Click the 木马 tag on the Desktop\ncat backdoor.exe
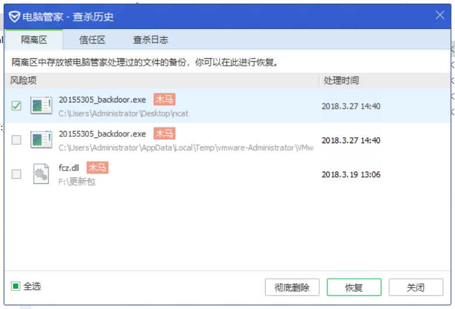Screen dimensions: 455x309 (x=164, y=100)
